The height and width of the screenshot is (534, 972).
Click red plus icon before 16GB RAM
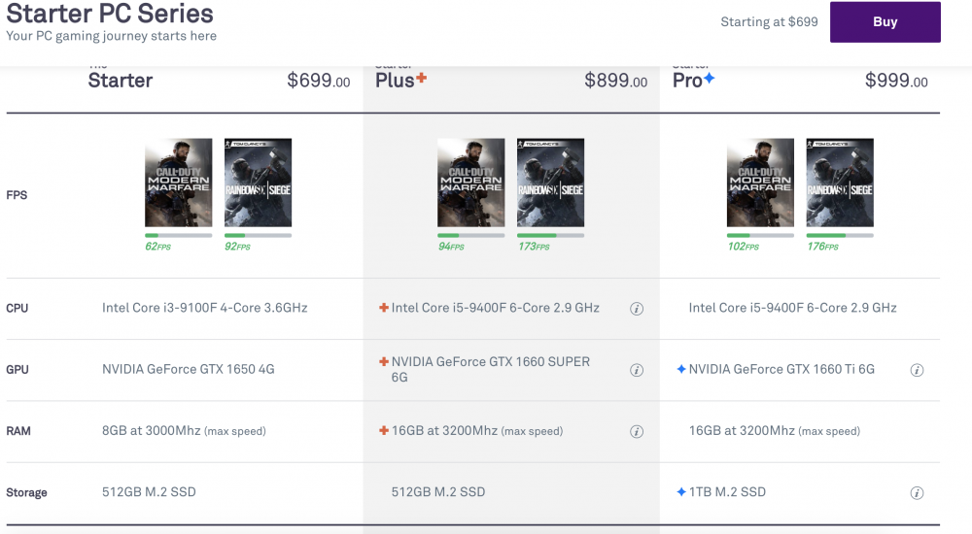(x=384, y=430)
